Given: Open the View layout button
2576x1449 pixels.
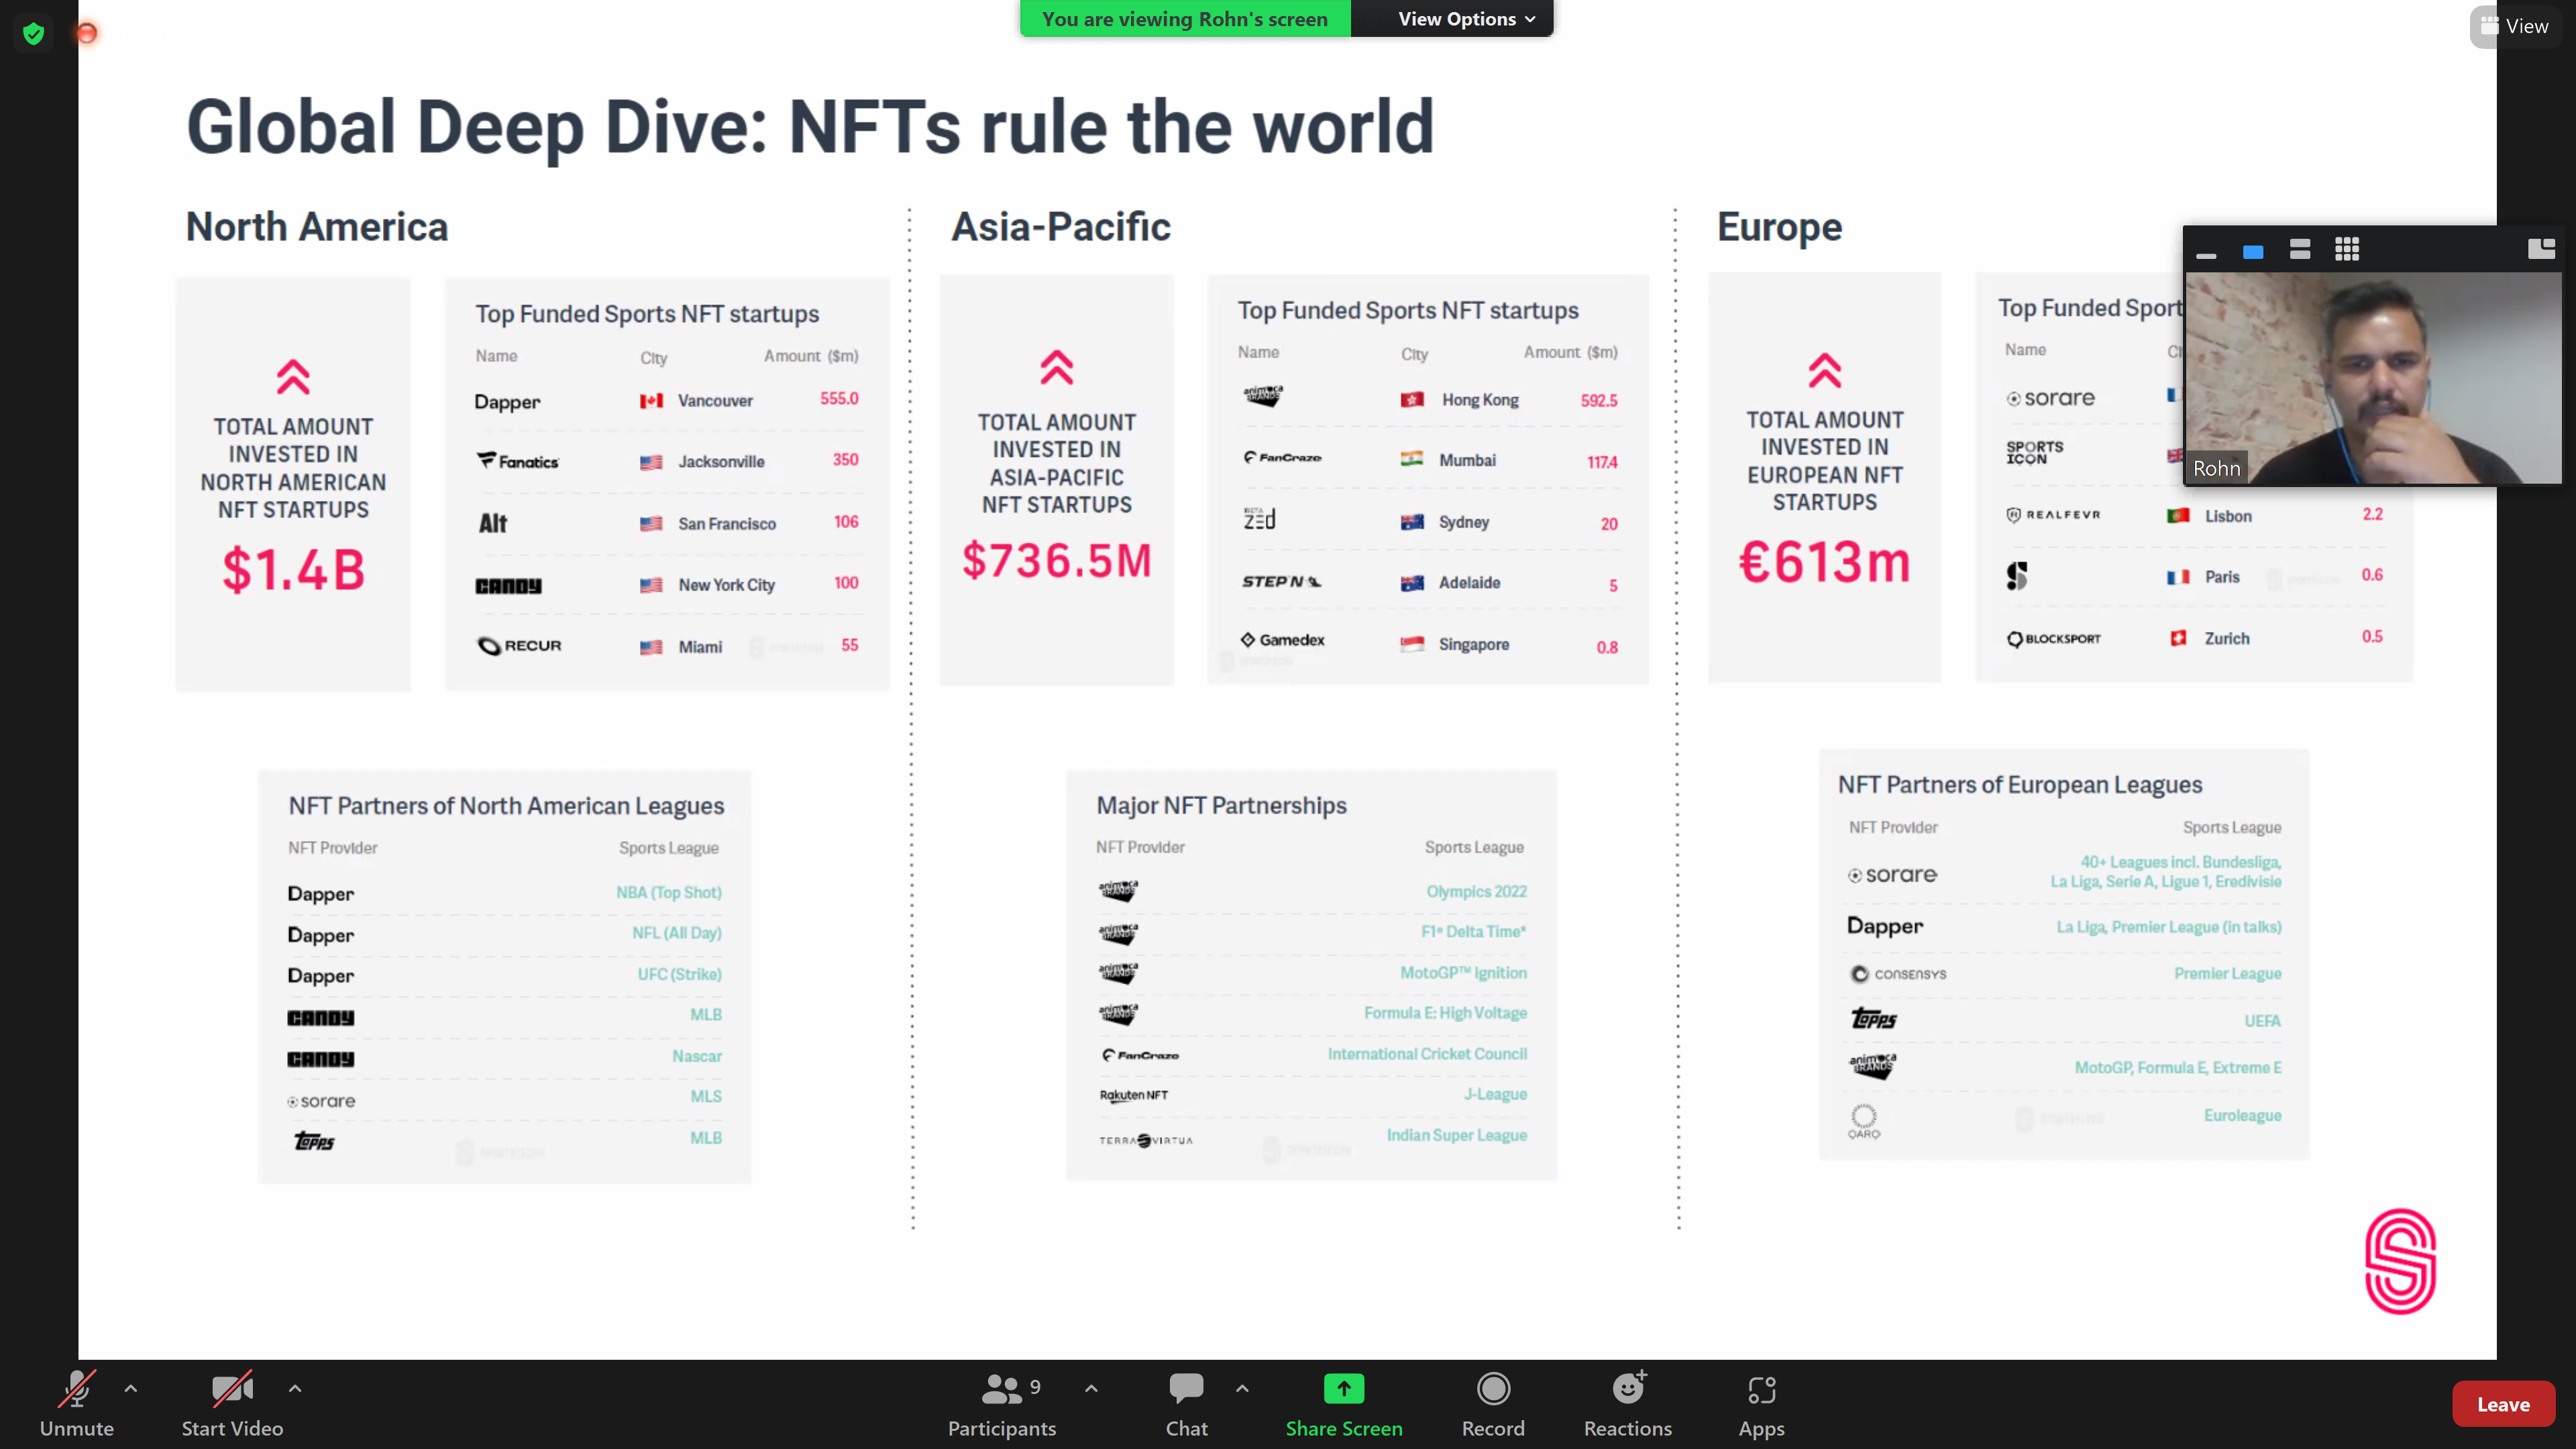Looking at the screenshot, I should 2515,26.
